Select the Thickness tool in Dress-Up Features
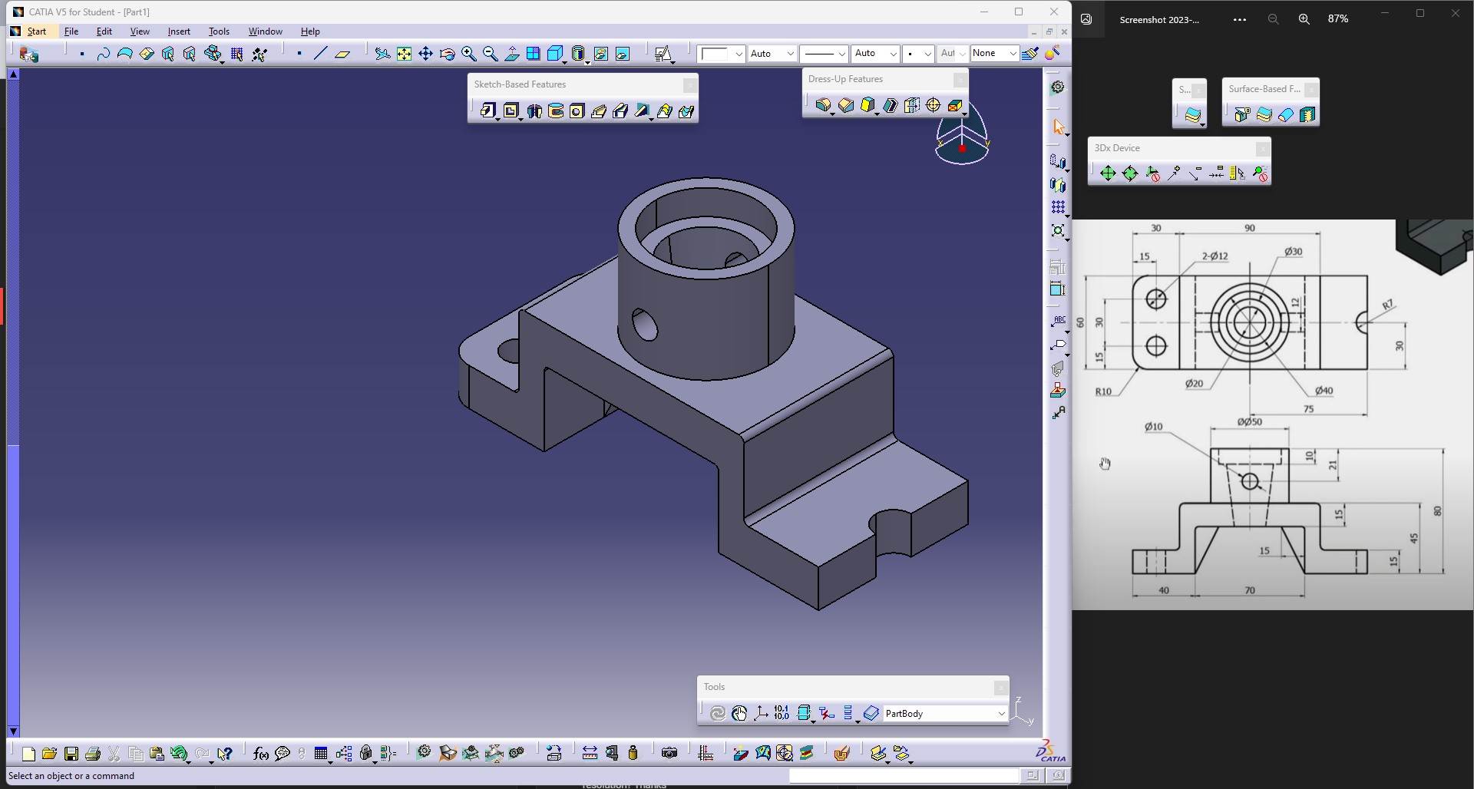The image size is (1474, 789). tap(911, 105)
